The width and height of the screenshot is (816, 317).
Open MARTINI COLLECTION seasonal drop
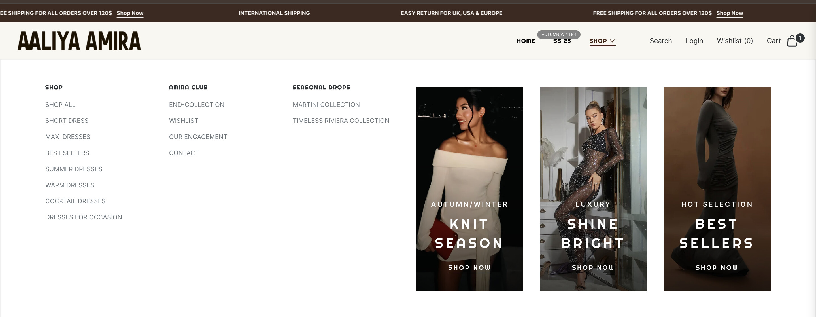pyautogui.click(x=326, y=105)
